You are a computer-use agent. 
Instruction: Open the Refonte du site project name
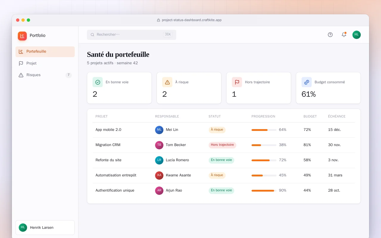coord(108,160)
